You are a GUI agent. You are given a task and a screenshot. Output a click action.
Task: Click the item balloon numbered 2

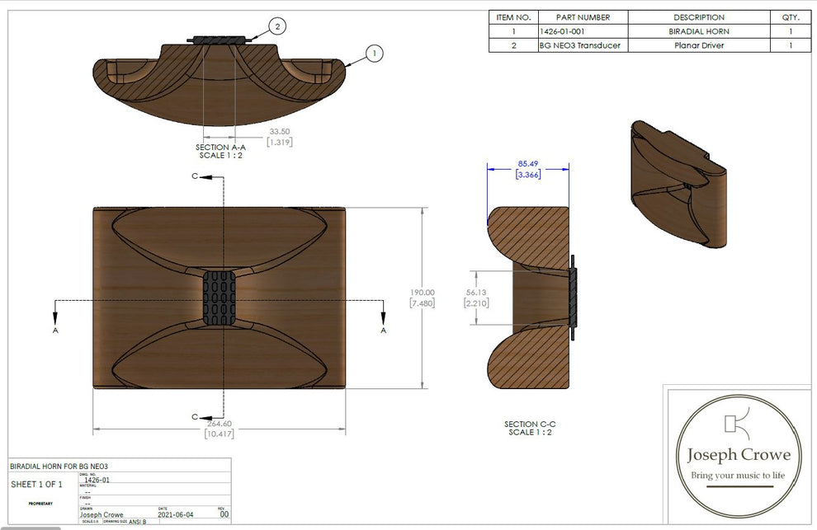pos(277,27)
